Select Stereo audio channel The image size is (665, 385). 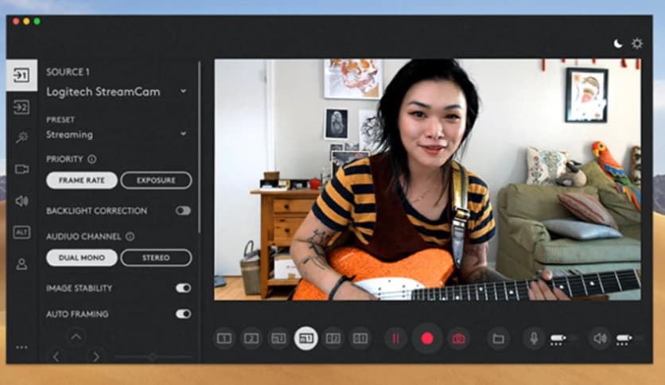click(156, 258)
